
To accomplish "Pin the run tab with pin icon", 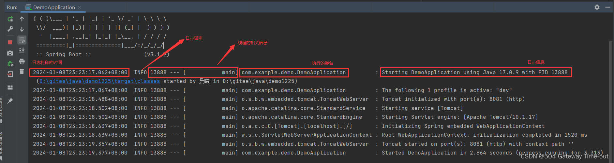I will coord(10,101).
